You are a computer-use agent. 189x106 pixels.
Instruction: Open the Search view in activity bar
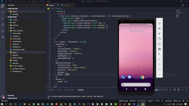[3, 12]
